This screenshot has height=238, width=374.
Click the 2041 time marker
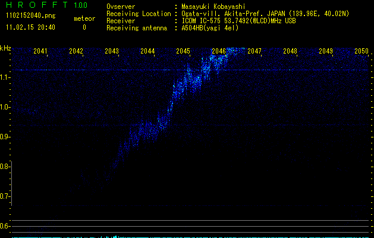tap(40, 51)
